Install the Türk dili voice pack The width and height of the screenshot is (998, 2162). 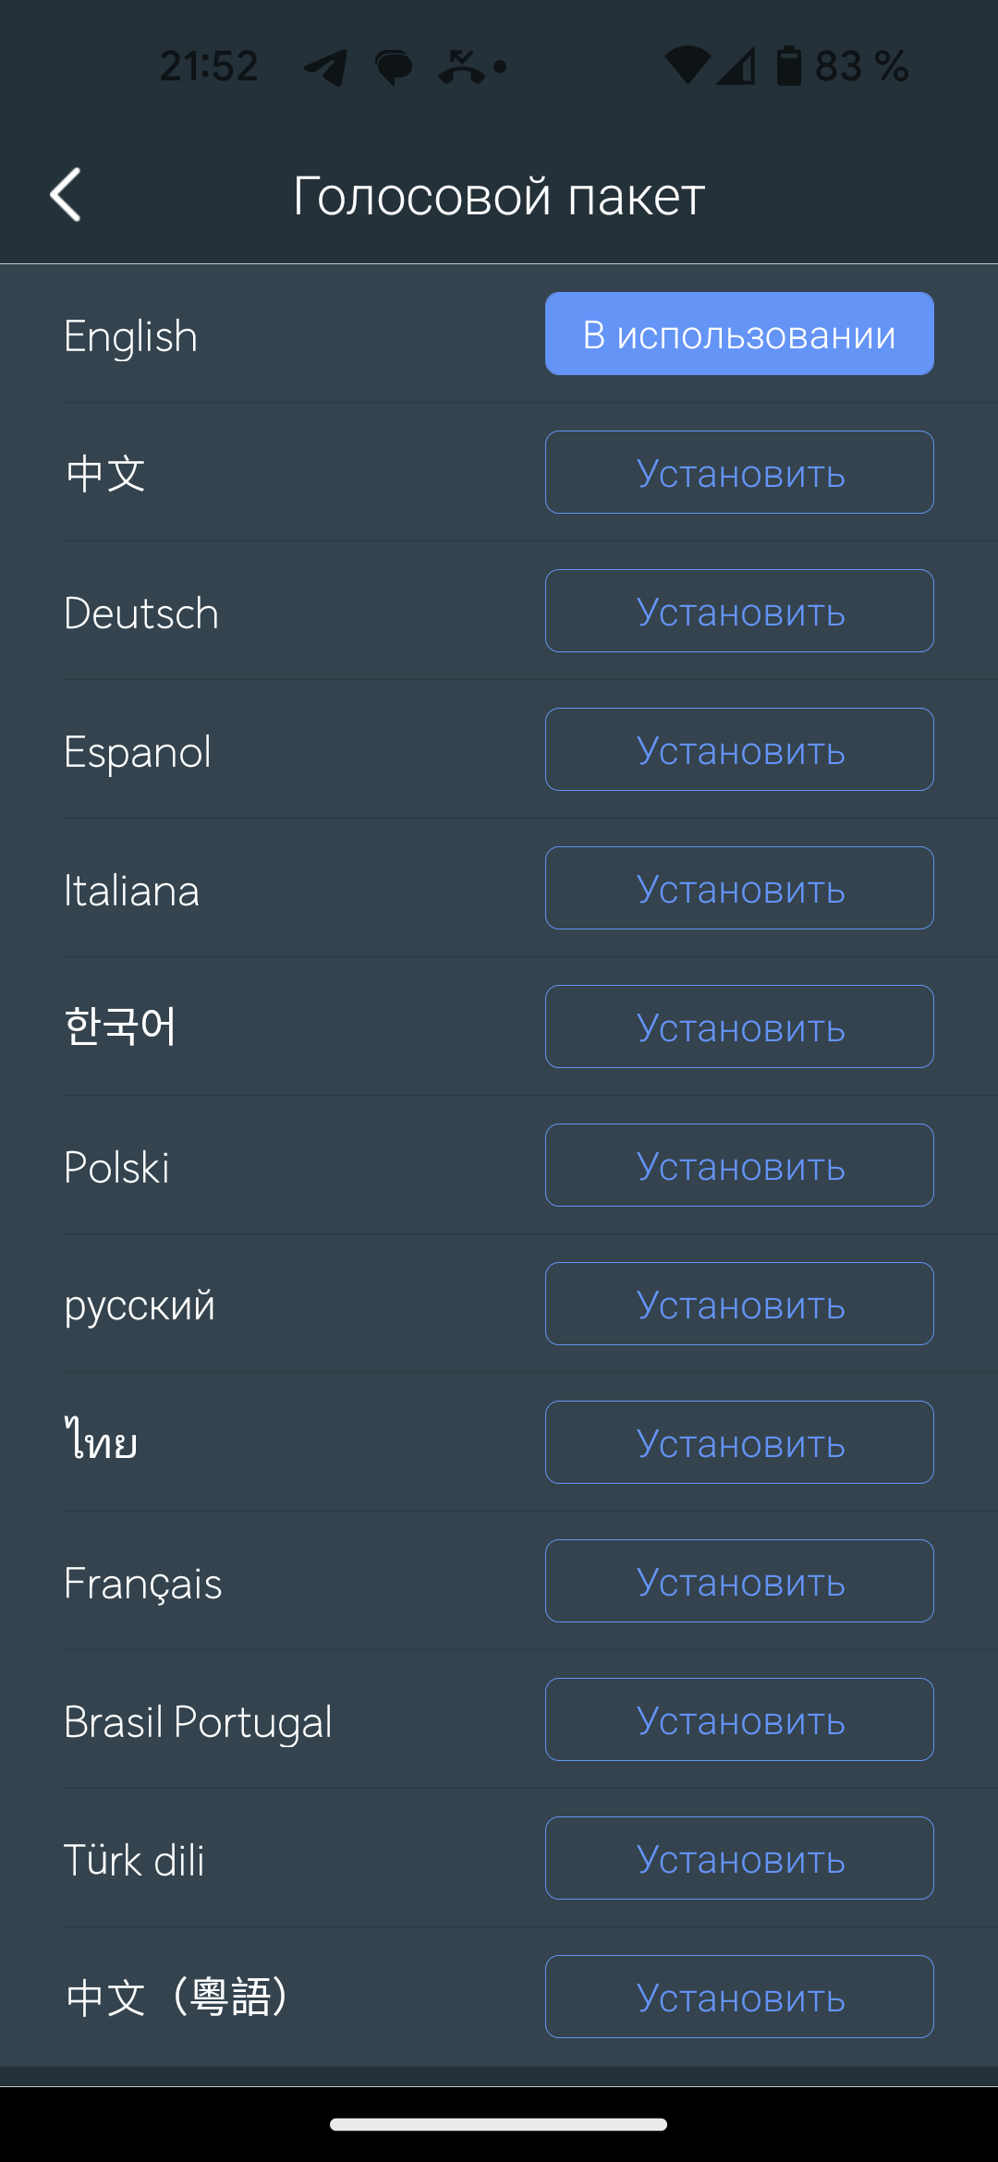point(739,1858)
